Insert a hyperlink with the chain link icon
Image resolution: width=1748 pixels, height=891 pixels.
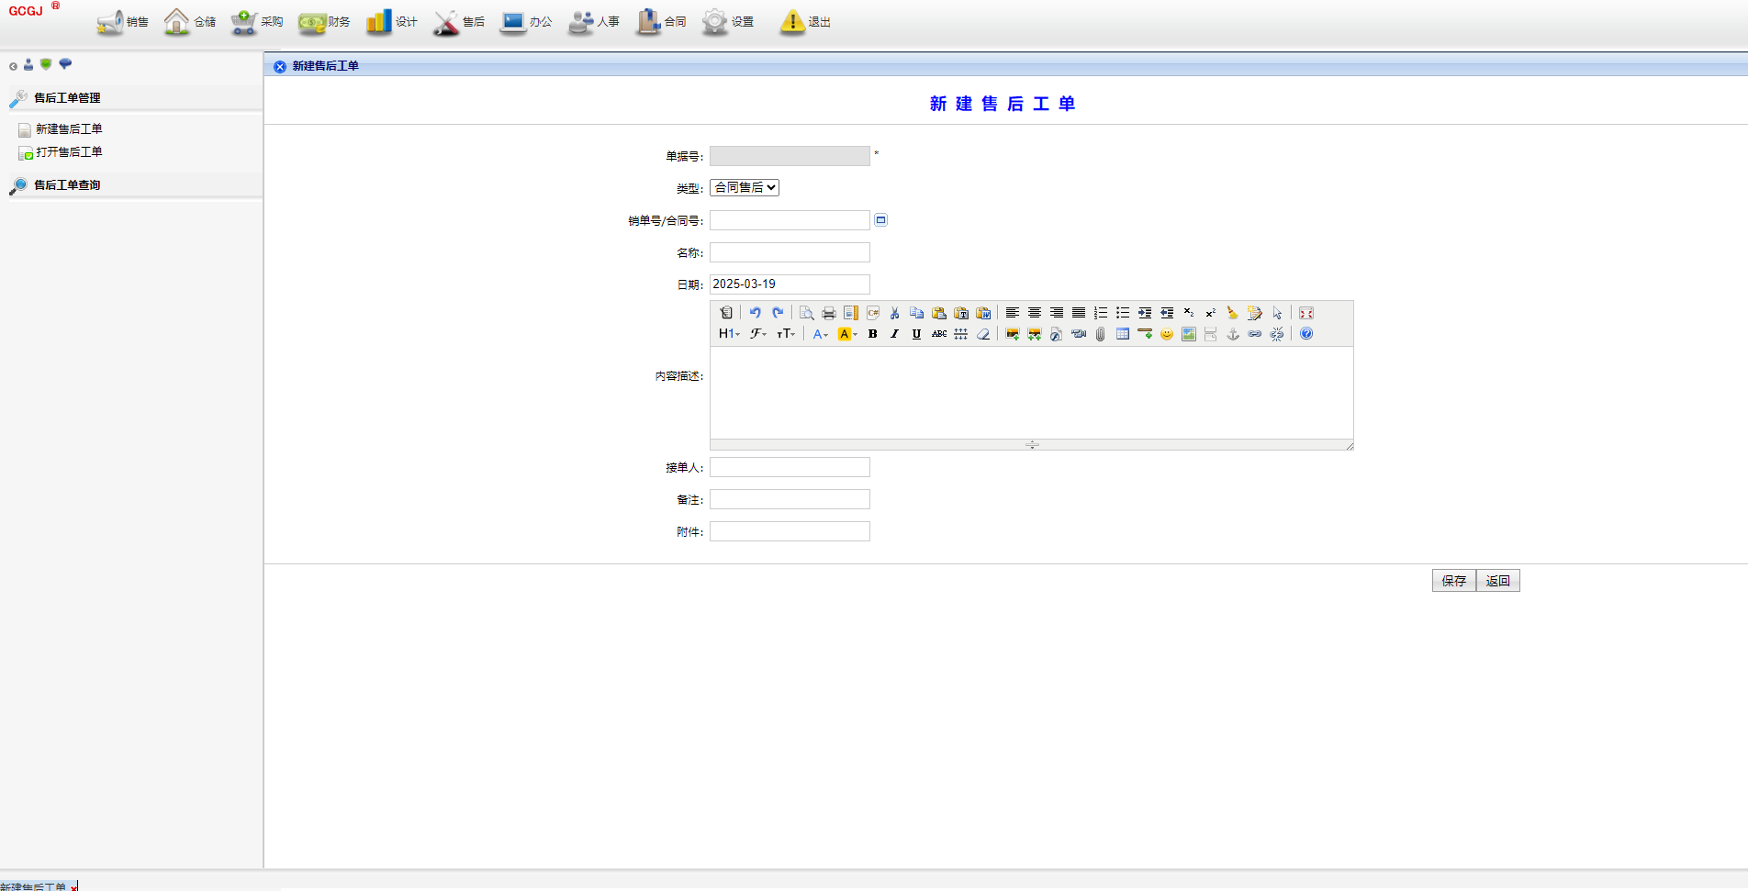[1254, 334]
